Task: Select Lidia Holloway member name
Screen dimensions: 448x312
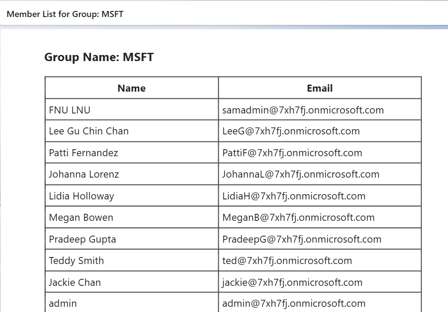Action: [82, 196]
